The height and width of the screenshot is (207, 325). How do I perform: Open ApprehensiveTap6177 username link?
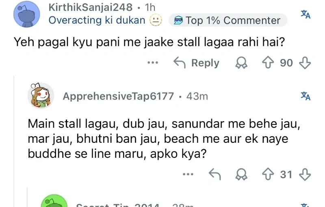(118, 96)
